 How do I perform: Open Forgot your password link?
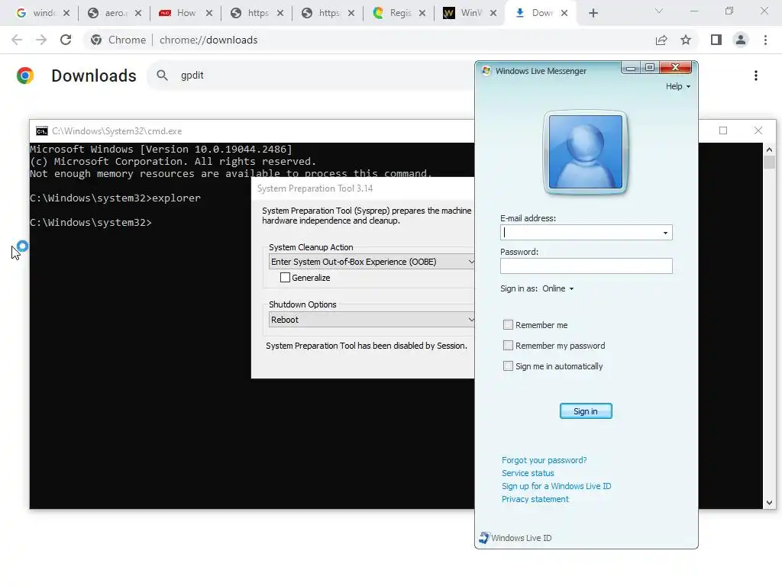[x=544, y=460]
